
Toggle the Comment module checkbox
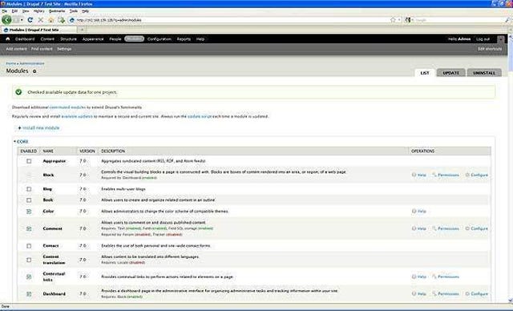[29, 228]
